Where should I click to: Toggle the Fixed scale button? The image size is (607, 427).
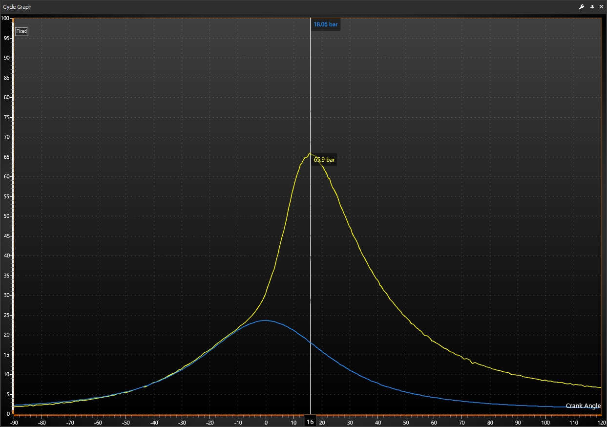(21, 31)
